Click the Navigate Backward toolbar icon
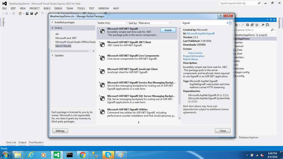Viewport: 283px width, 159px height. pyautogui.click(x=7, y=13)
